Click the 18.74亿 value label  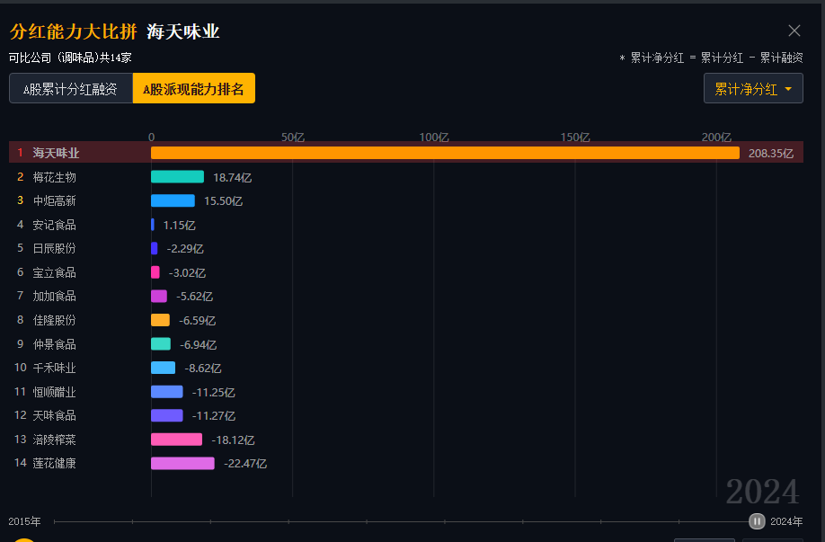(x=232, y=178)
